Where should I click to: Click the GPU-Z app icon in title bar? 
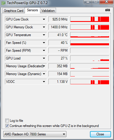click(3, 3)
